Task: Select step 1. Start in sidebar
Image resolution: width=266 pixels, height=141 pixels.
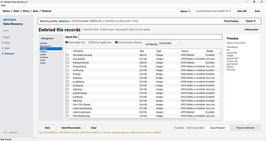Action: (6, 37)
